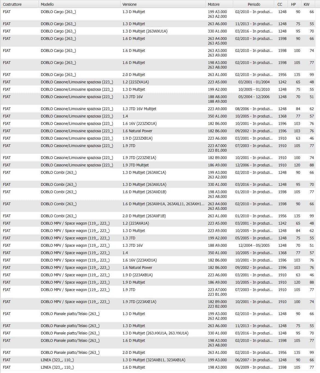Click the model cell in the 1.3 D Multijet (263.HXU1A, 263.YXU1A) row

pyautogui.click(x=70, y=333)
